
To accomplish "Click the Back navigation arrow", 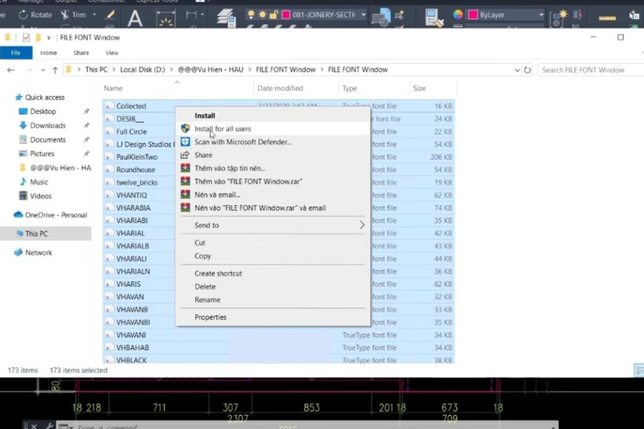I will click(x=11, y=70).
